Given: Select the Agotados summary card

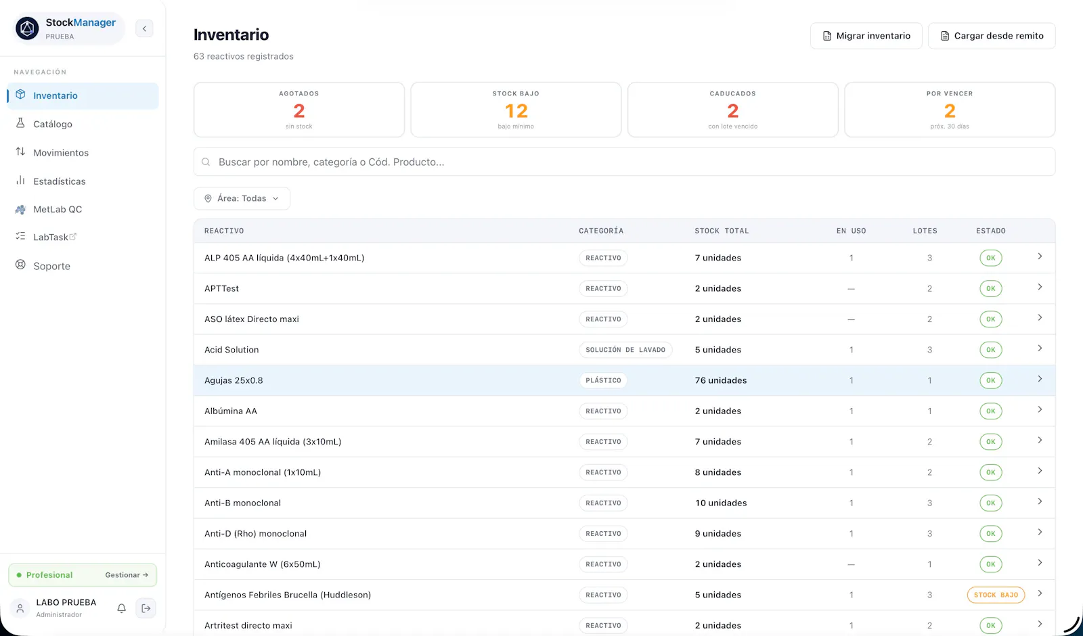Looking at the screenshot, I should (299, 110).
